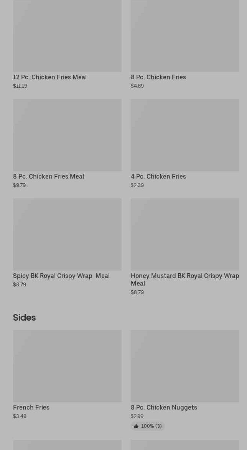Click the 8 Pc. Chicken Fries item image
Image resolution: width=247 pixels, height=450 pixels.
(x=185, y=36)
